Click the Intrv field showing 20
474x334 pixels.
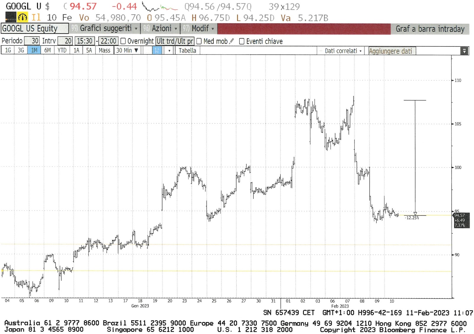65,41
